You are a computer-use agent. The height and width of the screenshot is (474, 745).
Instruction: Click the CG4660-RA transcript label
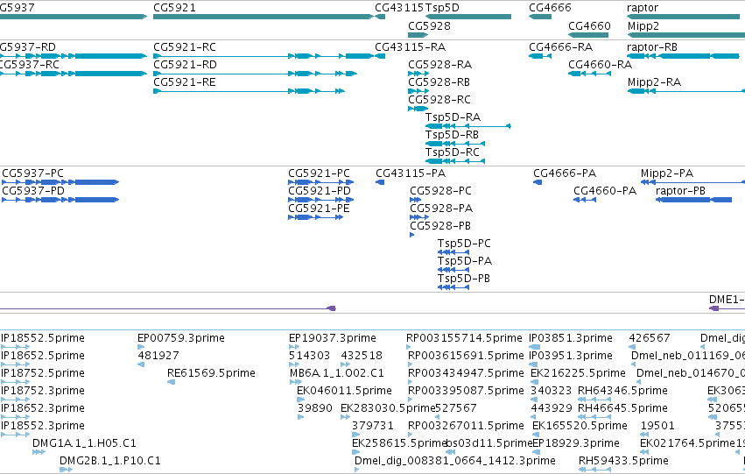600,64
